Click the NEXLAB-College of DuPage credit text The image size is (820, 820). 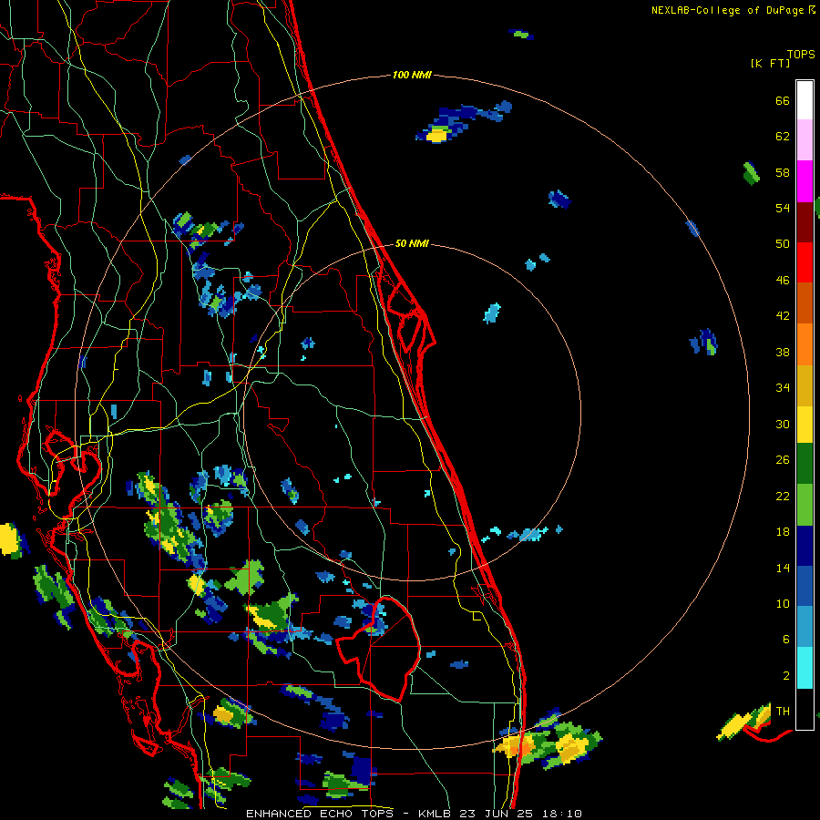tap(733, 10)
